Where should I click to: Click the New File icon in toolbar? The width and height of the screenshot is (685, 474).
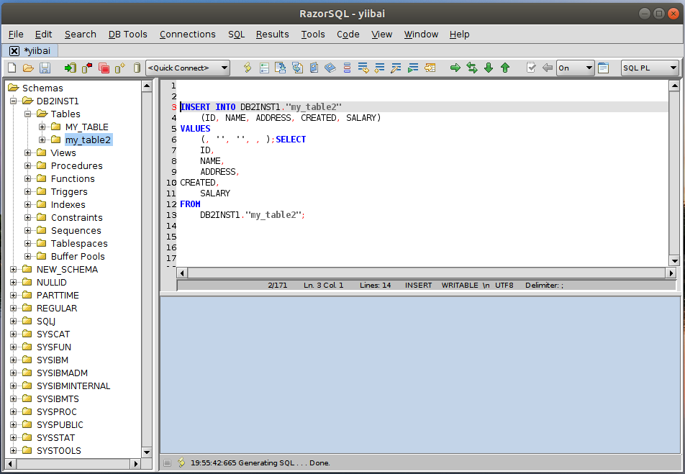(12, 68)
